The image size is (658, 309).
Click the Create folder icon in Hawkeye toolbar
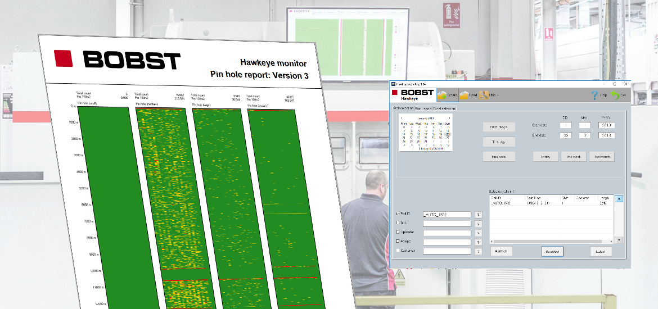pyautogui.click(x=442, y=96)
